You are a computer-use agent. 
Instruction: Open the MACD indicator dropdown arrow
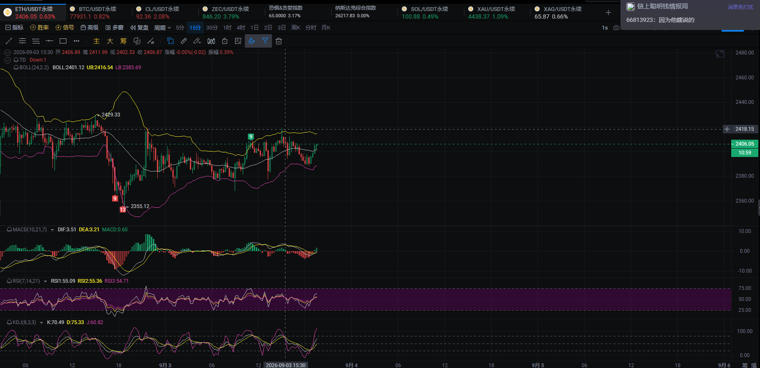(x=52, y=230)
